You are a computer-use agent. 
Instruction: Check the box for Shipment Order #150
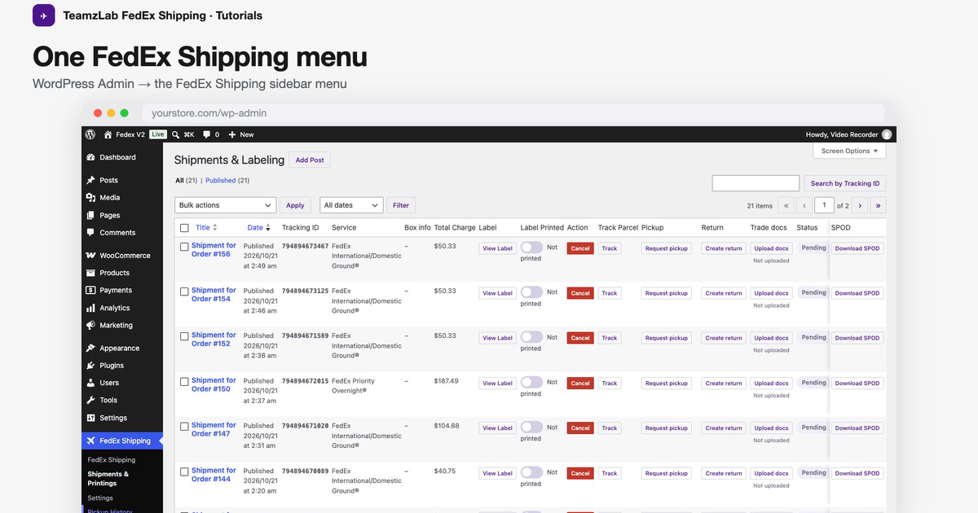[x=184, y=381]
